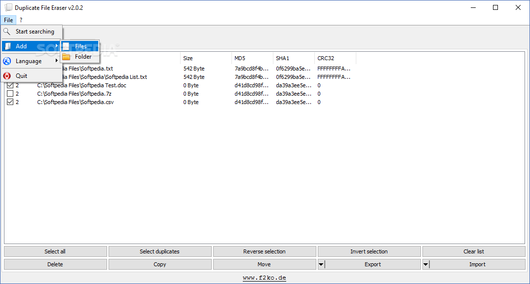Sort by the SHA1 column header
Viewport: 530px width, 284px height.
[294, 58]
